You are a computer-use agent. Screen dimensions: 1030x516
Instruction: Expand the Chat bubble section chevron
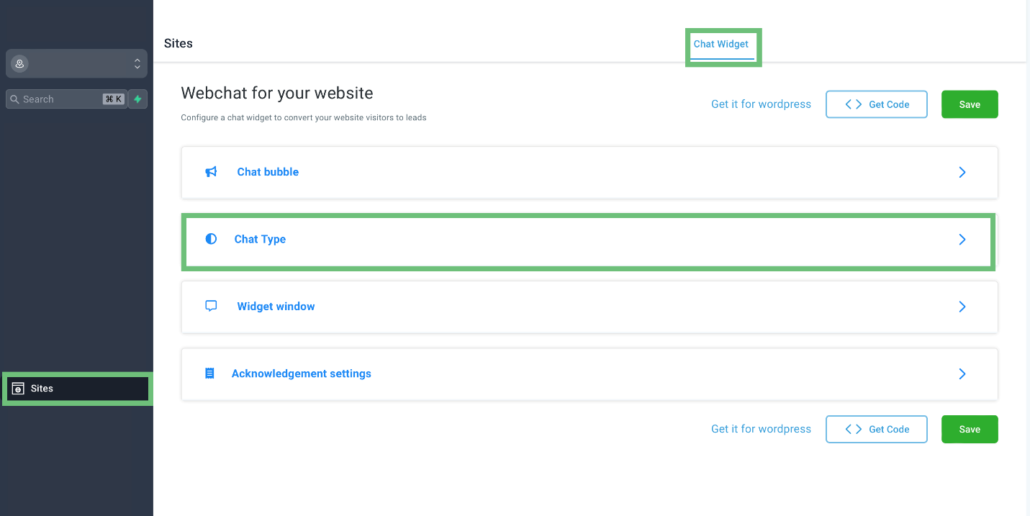point(962,173)
